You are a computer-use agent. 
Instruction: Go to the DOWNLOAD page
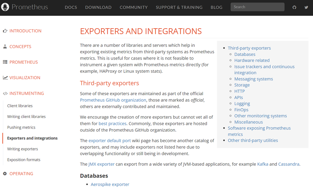[x=98, y=7]
